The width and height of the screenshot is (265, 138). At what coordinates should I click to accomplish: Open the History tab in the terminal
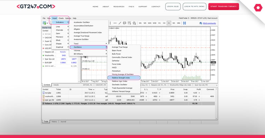click(x=54, y=122)
